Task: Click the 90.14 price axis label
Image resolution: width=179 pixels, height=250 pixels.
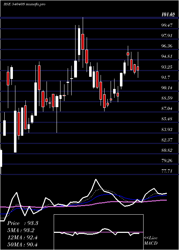Action: click(167, 87)
